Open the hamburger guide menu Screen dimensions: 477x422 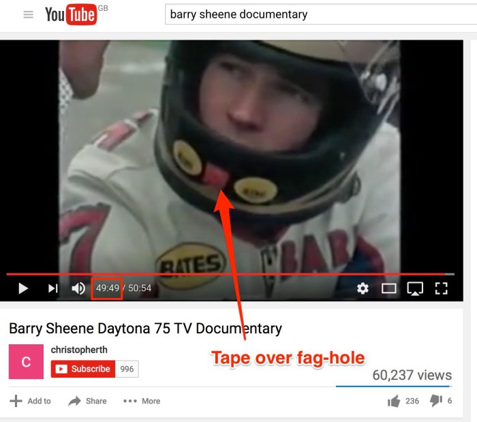pos(28,14)
